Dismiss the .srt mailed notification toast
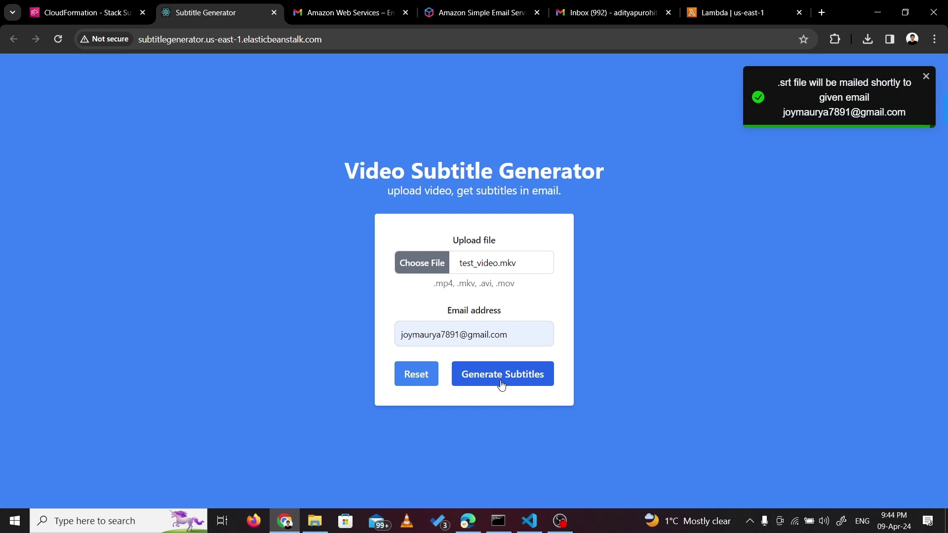 [x=926, y=76]
